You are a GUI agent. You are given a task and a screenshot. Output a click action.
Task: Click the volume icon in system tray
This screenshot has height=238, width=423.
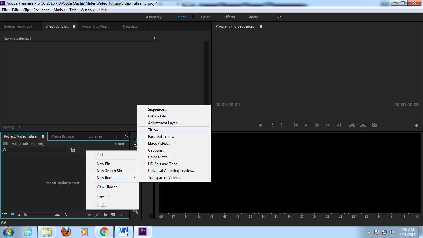pyautogui.click(x=391, y=232)
